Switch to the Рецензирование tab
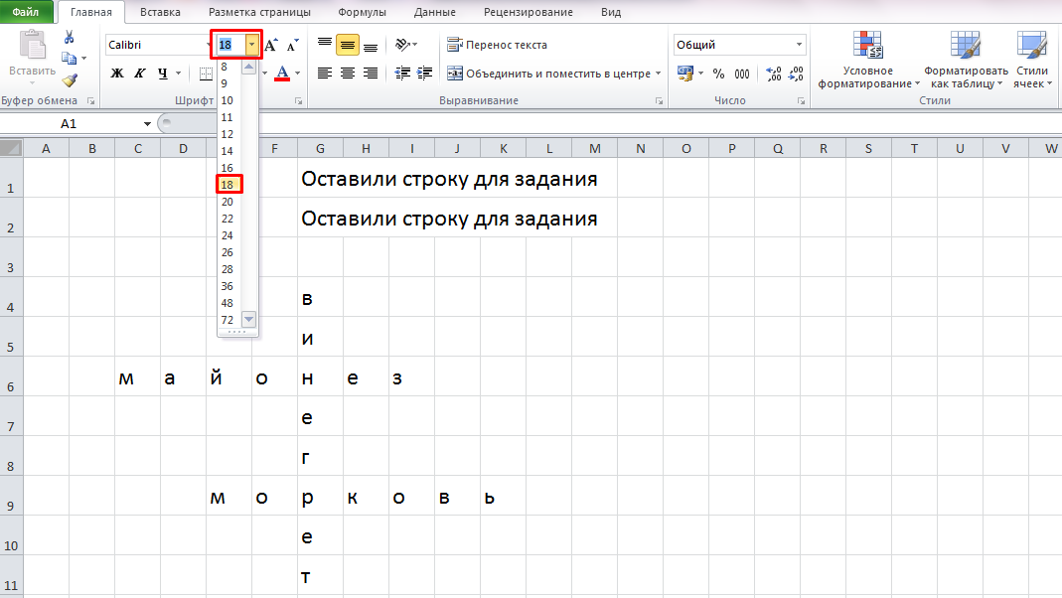Screen dimensions: 1062x598 pyautogui.click(x=529, y=12)
